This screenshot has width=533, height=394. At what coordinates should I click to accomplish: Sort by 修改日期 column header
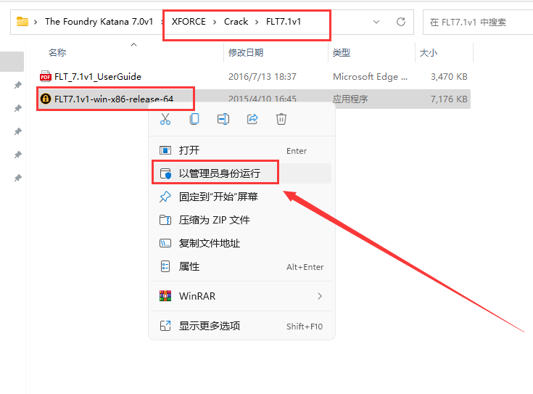pos(246,53)
